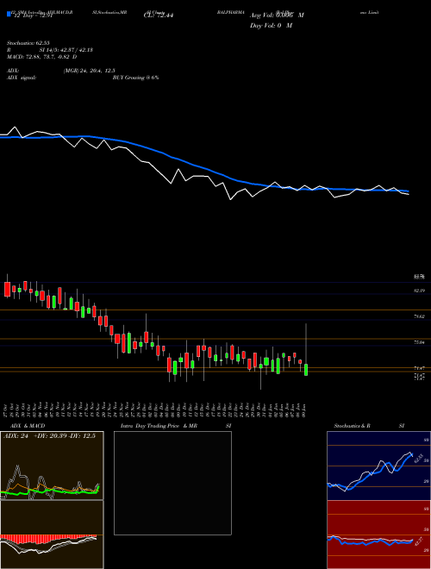Image resolution: width=431 pixels, height=569 pixels.
Task: Click the 'Intra Day Trading Price & MR SI' title
Action: click(x=176, y=426)
